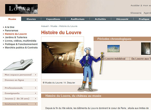151x110 pixels.
Task: Click the Donnez en ligne button
Action: coord(20,80)
